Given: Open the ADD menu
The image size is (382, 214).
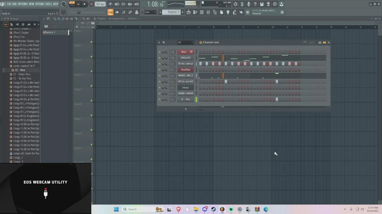Looking at the screenshot, I should [x=14, y=4].
